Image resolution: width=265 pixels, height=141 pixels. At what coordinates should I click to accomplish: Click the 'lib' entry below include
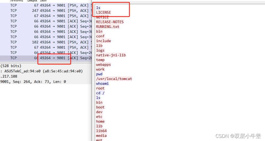point(99,46)
